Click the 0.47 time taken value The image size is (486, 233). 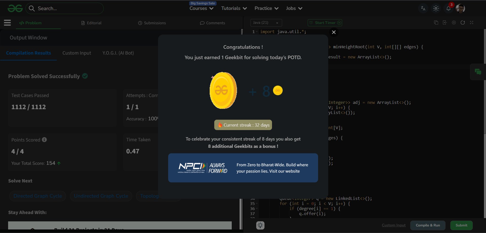pyautogui.click(x=133, y=151)
